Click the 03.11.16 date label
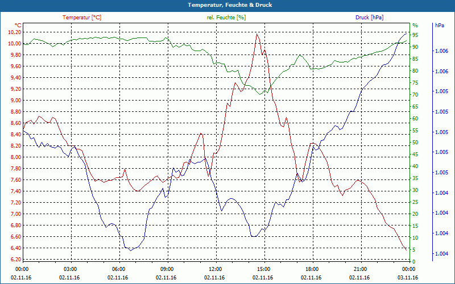Viewport: 455px width, 284px height. pos(408,278)
